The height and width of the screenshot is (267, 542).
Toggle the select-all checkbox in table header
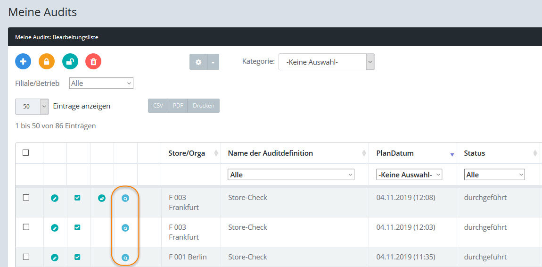[x=26, y=153]
